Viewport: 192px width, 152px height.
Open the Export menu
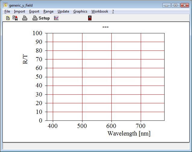(34, 11)
